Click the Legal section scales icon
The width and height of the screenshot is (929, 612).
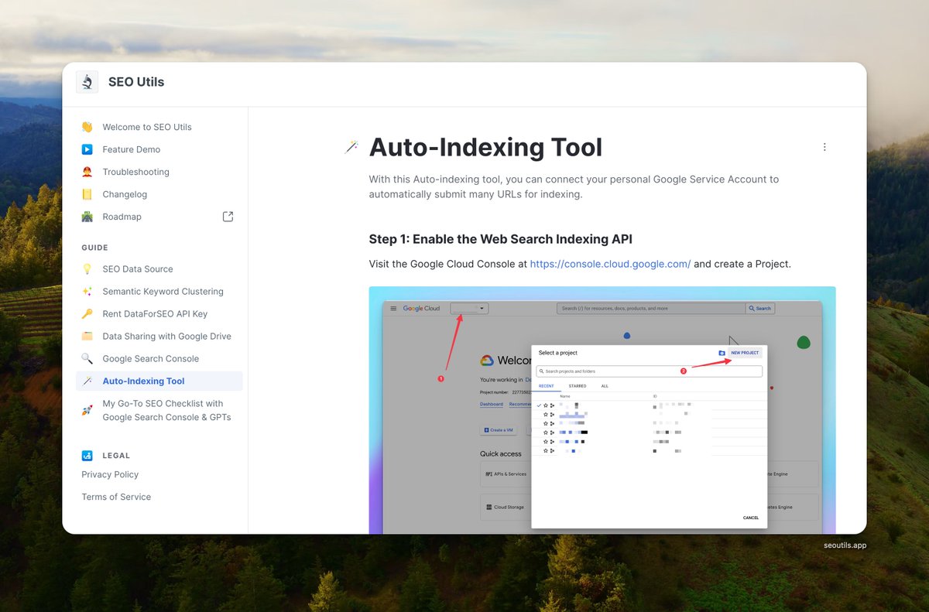pos(87,456)
